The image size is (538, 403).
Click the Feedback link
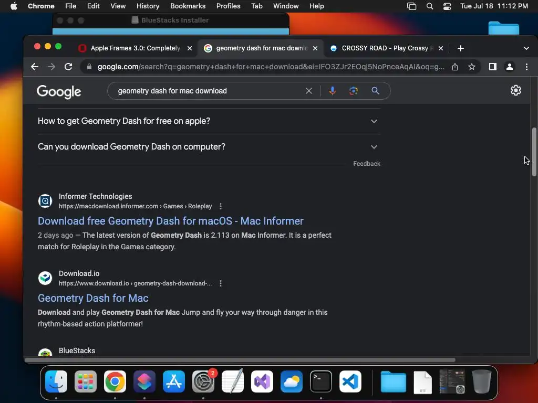[x=367, y=164]
